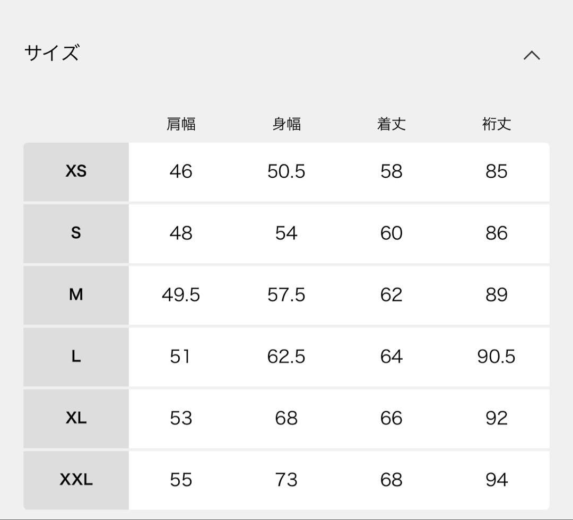Click the XS shoulder width value 46
This screenshot has height=520, width=573.
pos(181,171)
